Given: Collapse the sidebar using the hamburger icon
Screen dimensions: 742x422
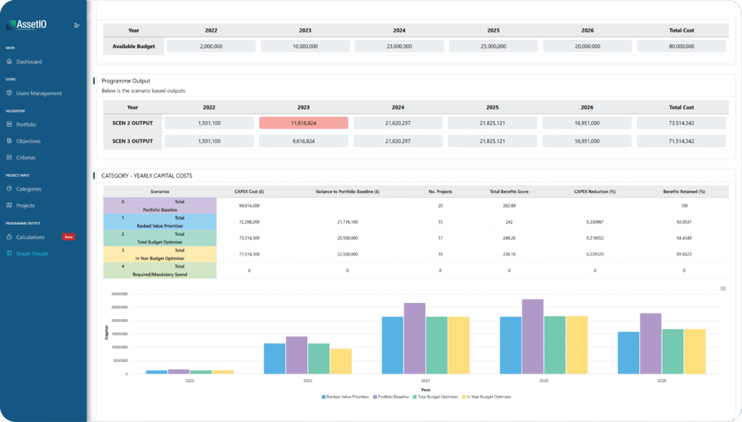Looking at the screenshot, I should [x=77, y=25].
